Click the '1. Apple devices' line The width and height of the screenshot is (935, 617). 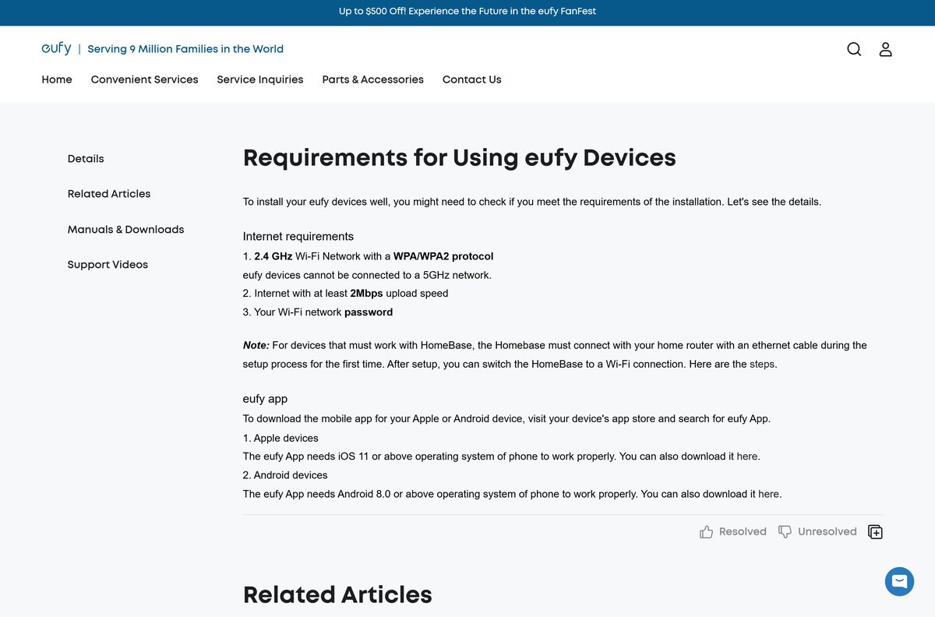coord(280,438)
